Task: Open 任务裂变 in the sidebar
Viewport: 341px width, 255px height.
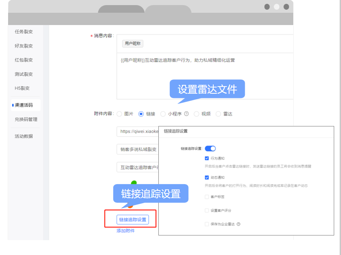Action: [24, 32]
